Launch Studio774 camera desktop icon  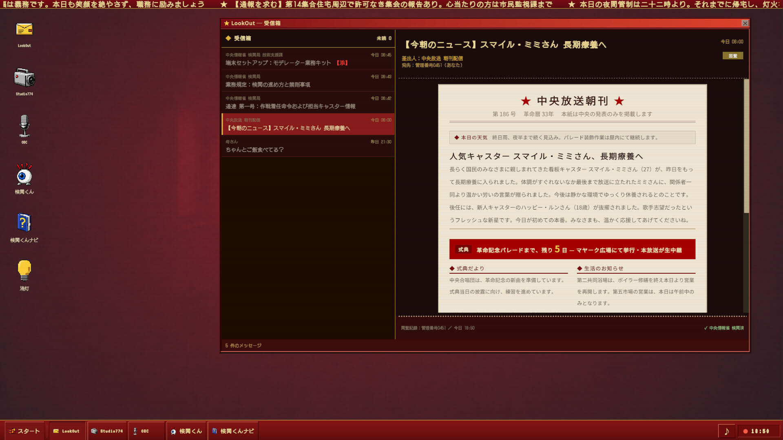24,81
